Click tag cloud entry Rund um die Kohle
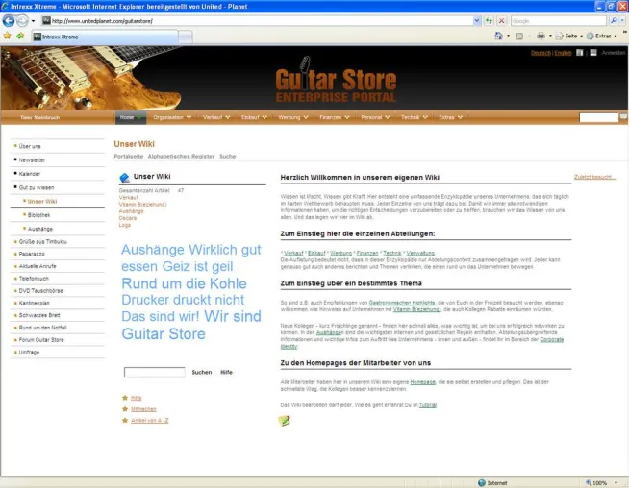 tap(184, 283)
